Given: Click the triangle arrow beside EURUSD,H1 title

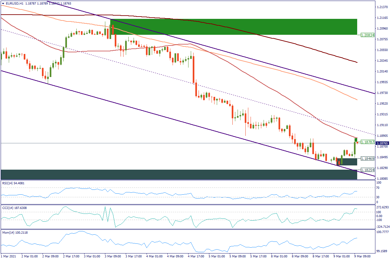Looking at the screenshot, I should 3,3.
